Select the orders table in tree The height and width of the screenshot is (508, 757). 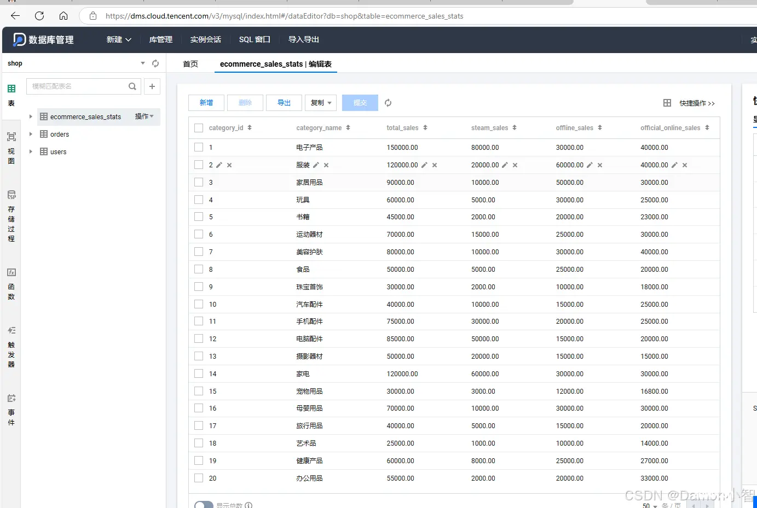(x=60, y=135)
